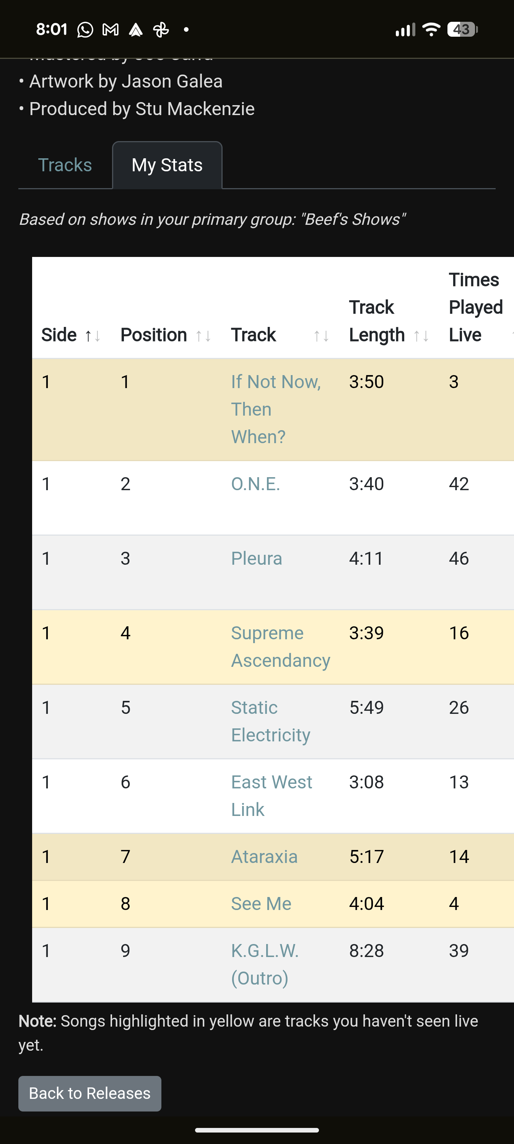Click Position column sort arrows
514x1144 pixels.
203,336
